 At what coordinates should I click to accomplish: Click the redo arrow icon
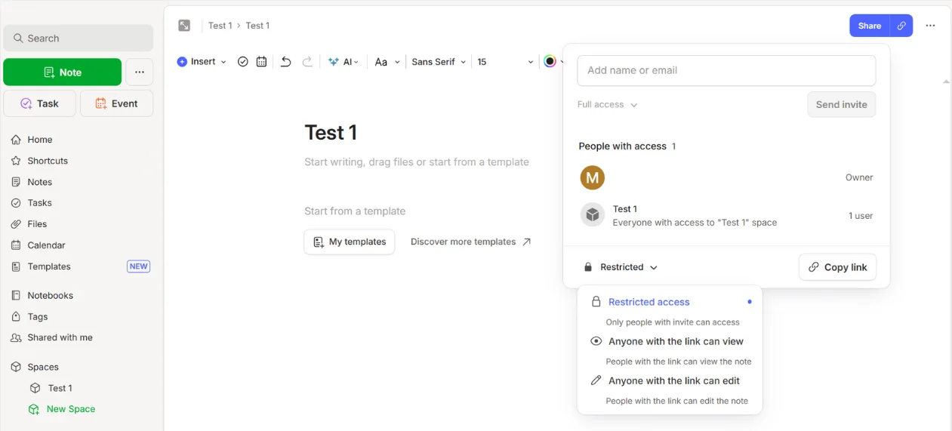[307, 62]
